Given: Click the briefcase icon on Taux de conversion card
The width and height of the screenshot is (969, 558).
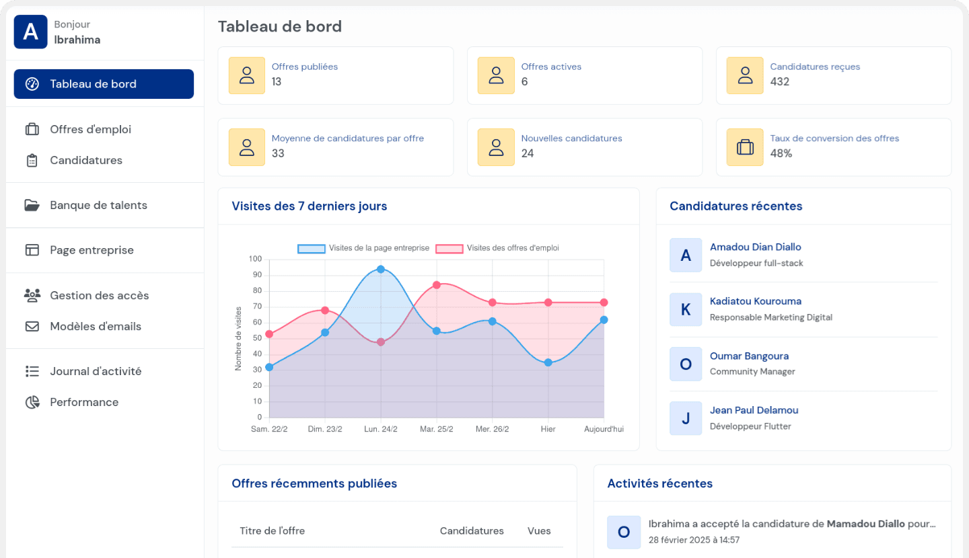Looking at the screenshot, I should (745, 147).
